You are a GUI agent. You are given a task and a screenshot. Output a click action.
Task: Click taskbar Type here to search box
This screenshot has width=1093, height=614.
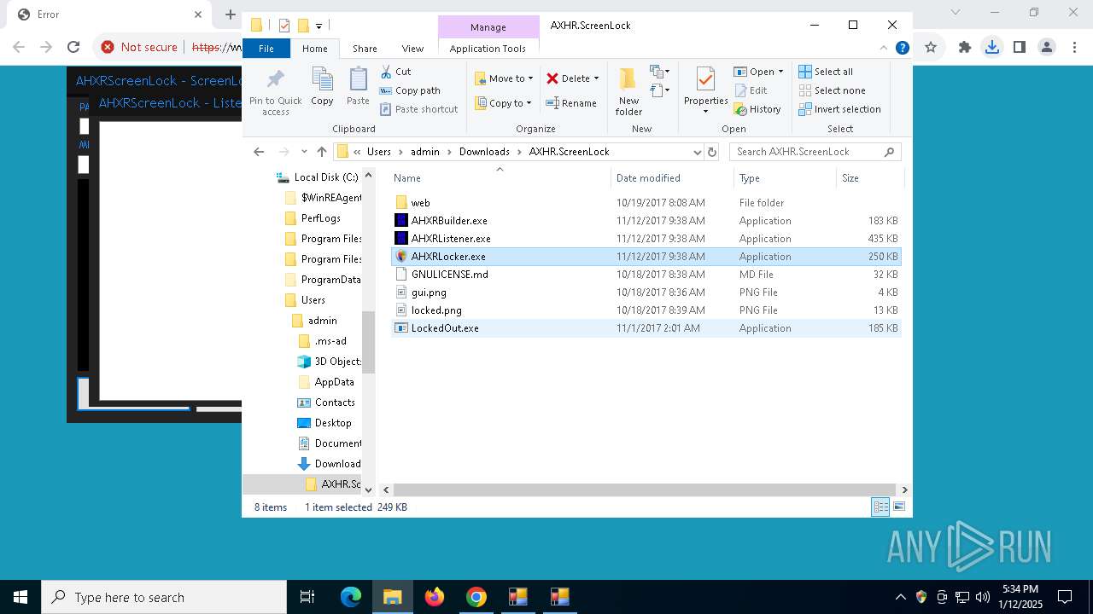pyautogui.click(x=164, y=597)
